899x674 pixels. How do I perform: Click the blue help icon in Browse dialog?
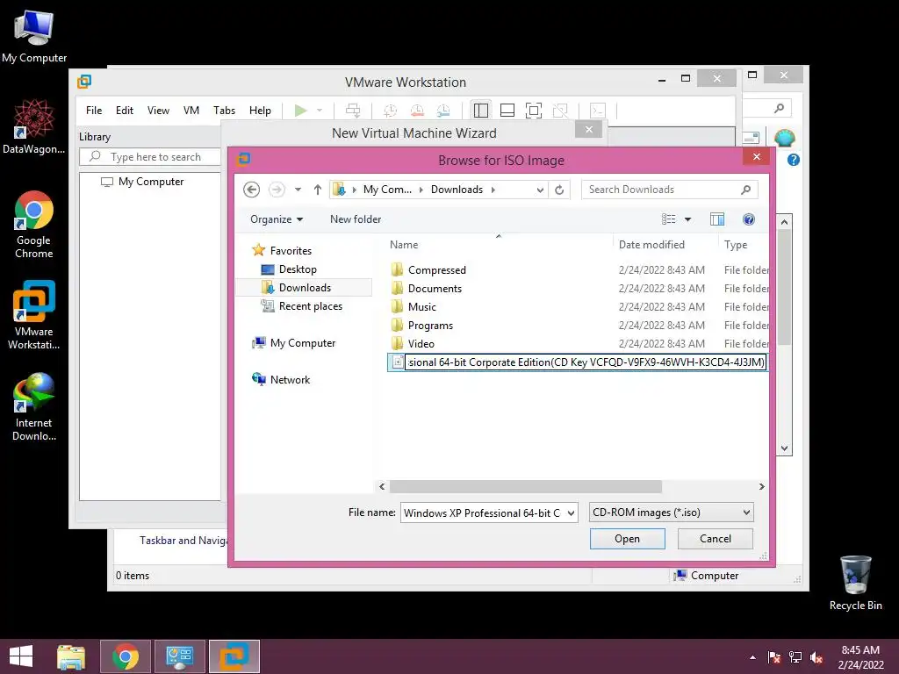click(748, 219)
